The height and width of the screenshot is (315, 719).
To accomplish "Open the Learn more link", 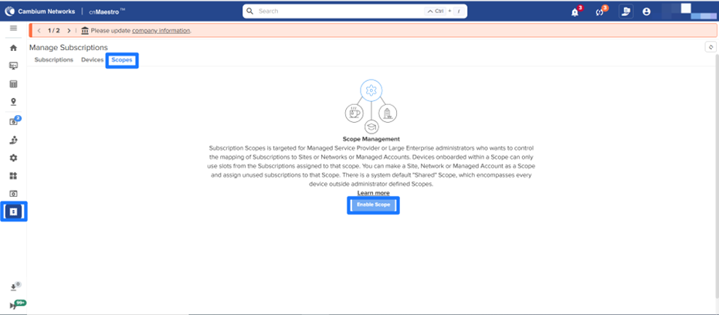I will click(x=371, y=193).
